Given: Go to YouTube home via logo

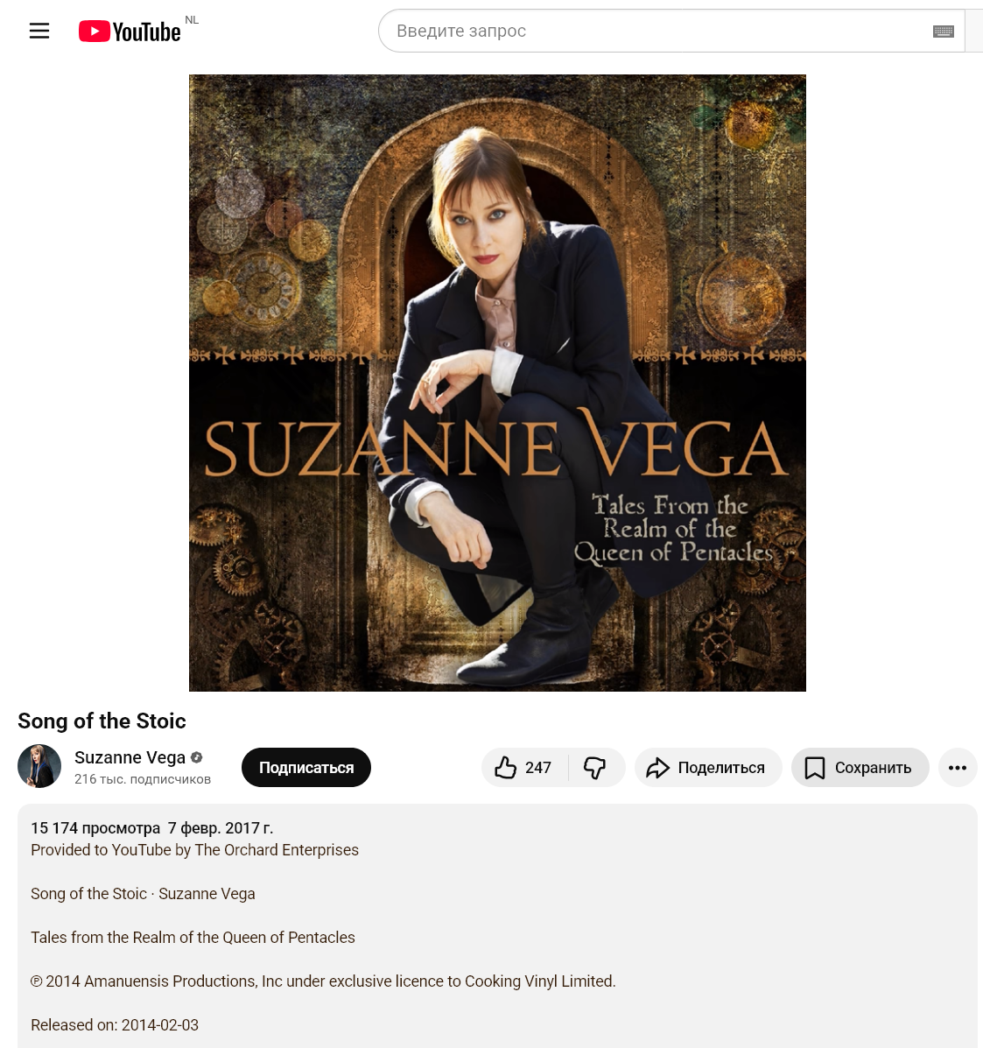Looking at the screenshot, I should pyautogui.click(x=130, y=32).
